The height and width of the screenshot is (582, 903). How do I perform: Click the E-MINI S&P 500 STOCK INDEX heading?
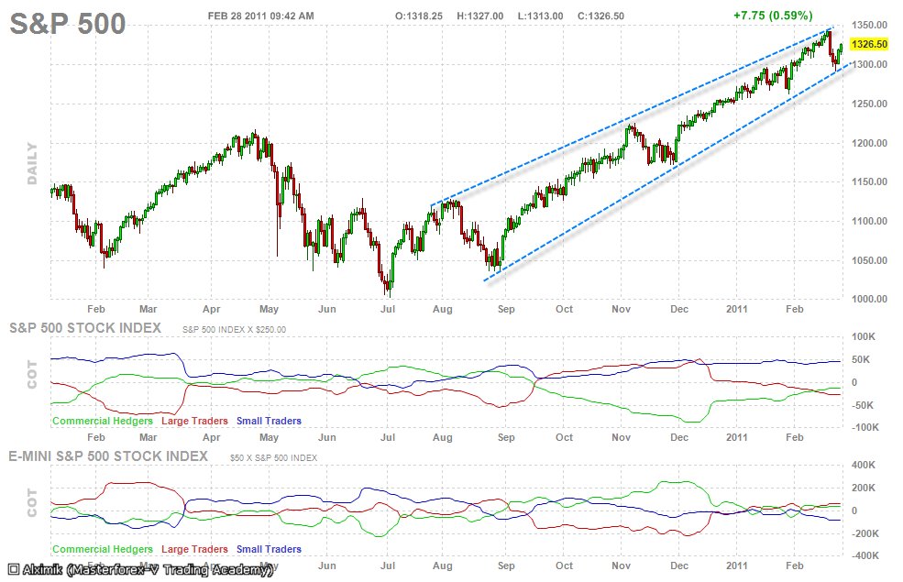pyautogui.click(x=108, y=456)
